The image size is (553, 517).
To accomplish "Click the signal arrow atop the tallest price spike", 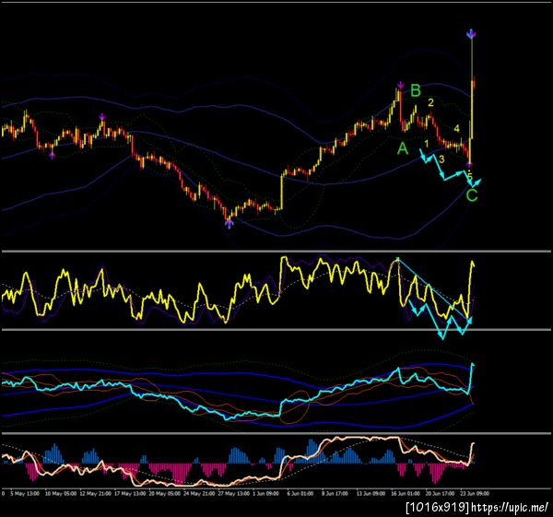I will coord(471,34).
